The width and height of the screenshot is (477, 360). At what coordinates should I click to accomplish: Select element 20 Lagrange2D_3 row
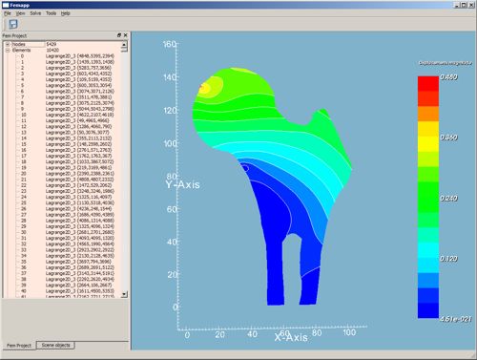(65, 174)
